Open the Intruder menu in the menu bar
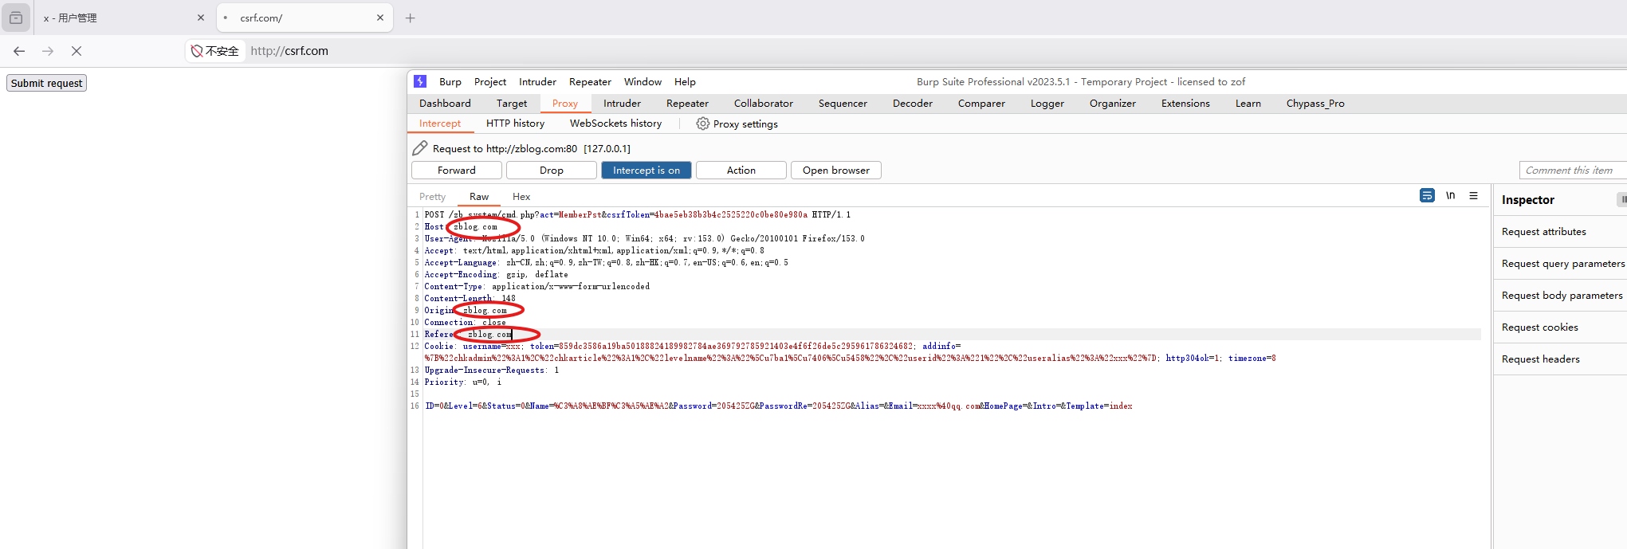1627x549 pixels. pos(537,82)
